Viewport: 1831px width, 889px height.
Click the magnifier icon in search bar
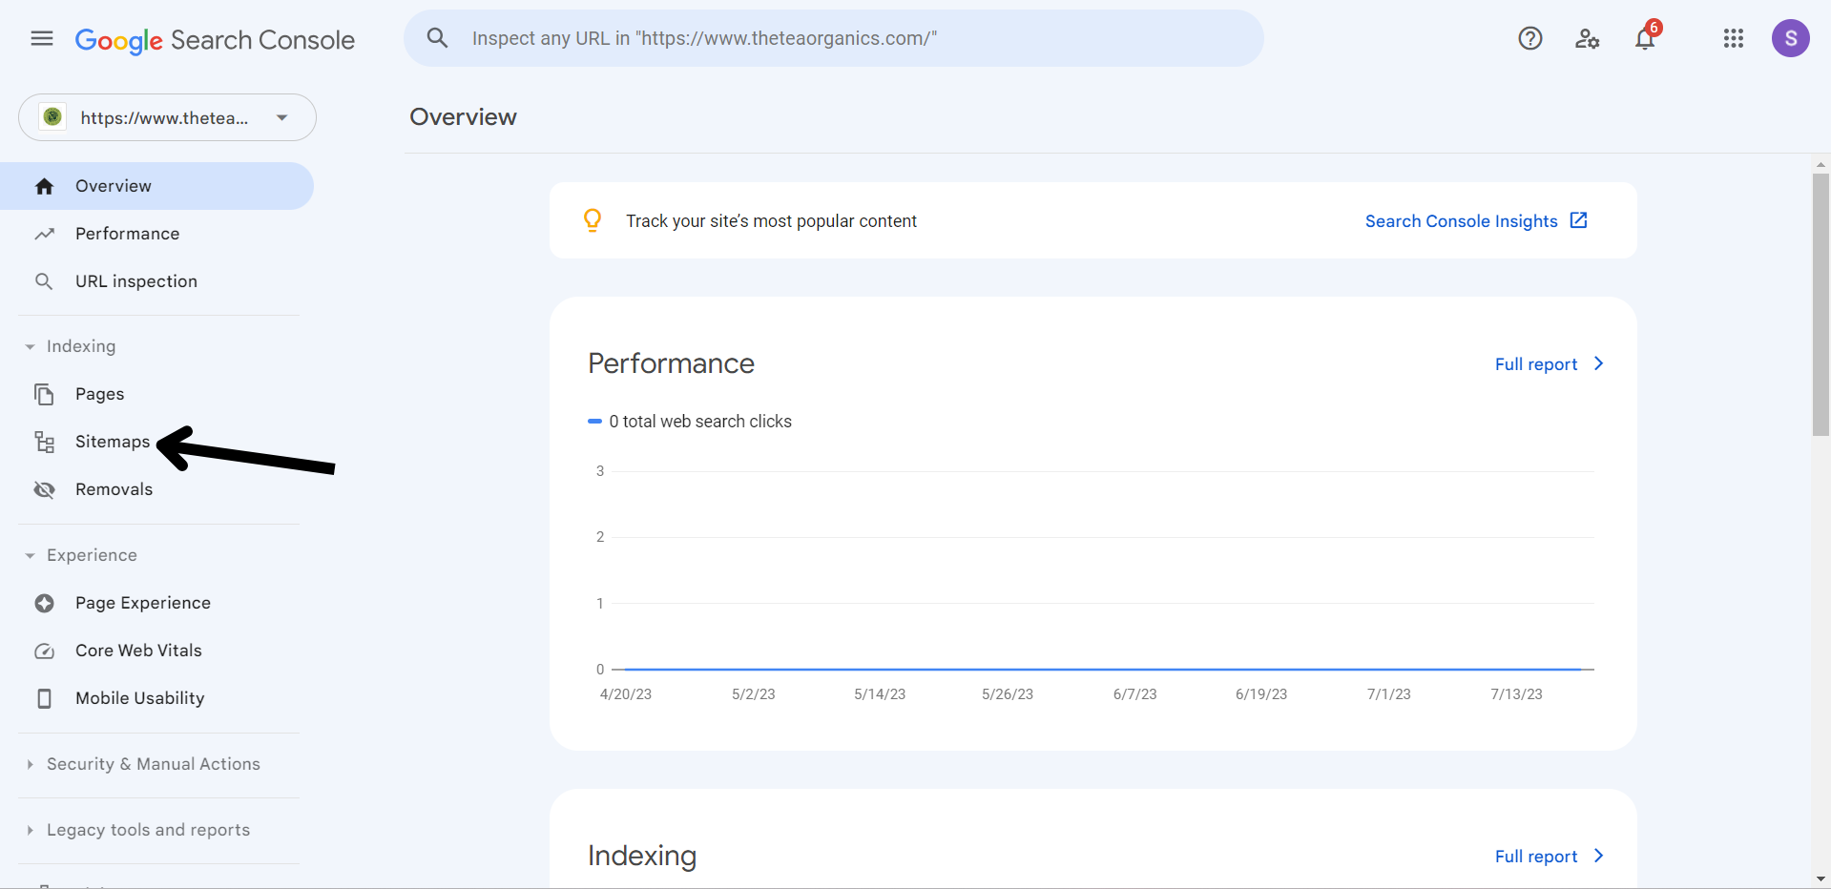click(x=437, y=38)
